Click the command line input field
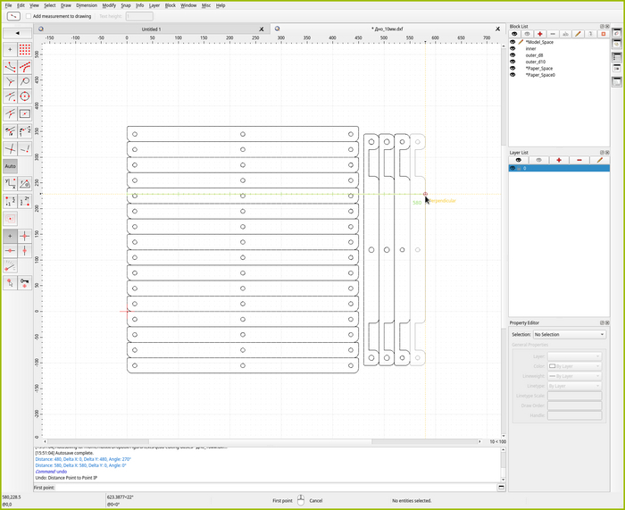This screenshot has height=510, width=625. (268, 488)
